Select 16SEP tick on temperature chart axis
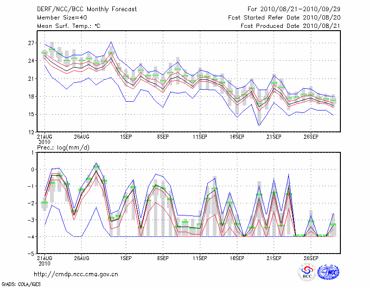The image size is (371, 287). pyautogui.click(x=236, y=137)
